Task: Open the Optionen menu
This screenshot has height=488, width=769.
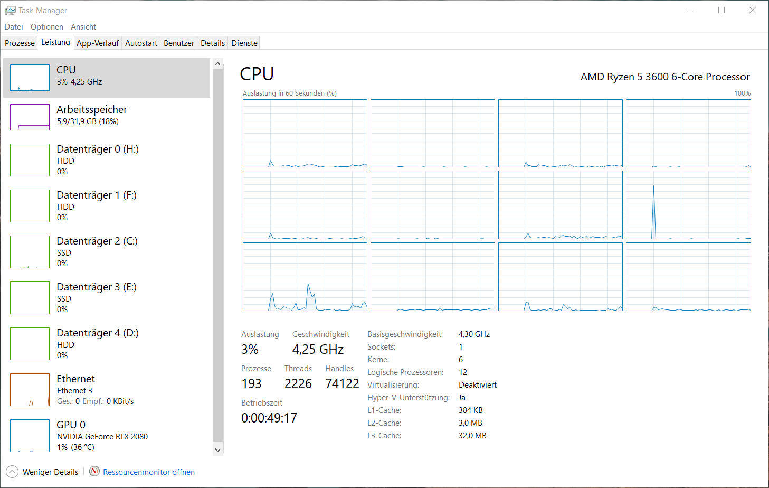Action: [47, 27]
